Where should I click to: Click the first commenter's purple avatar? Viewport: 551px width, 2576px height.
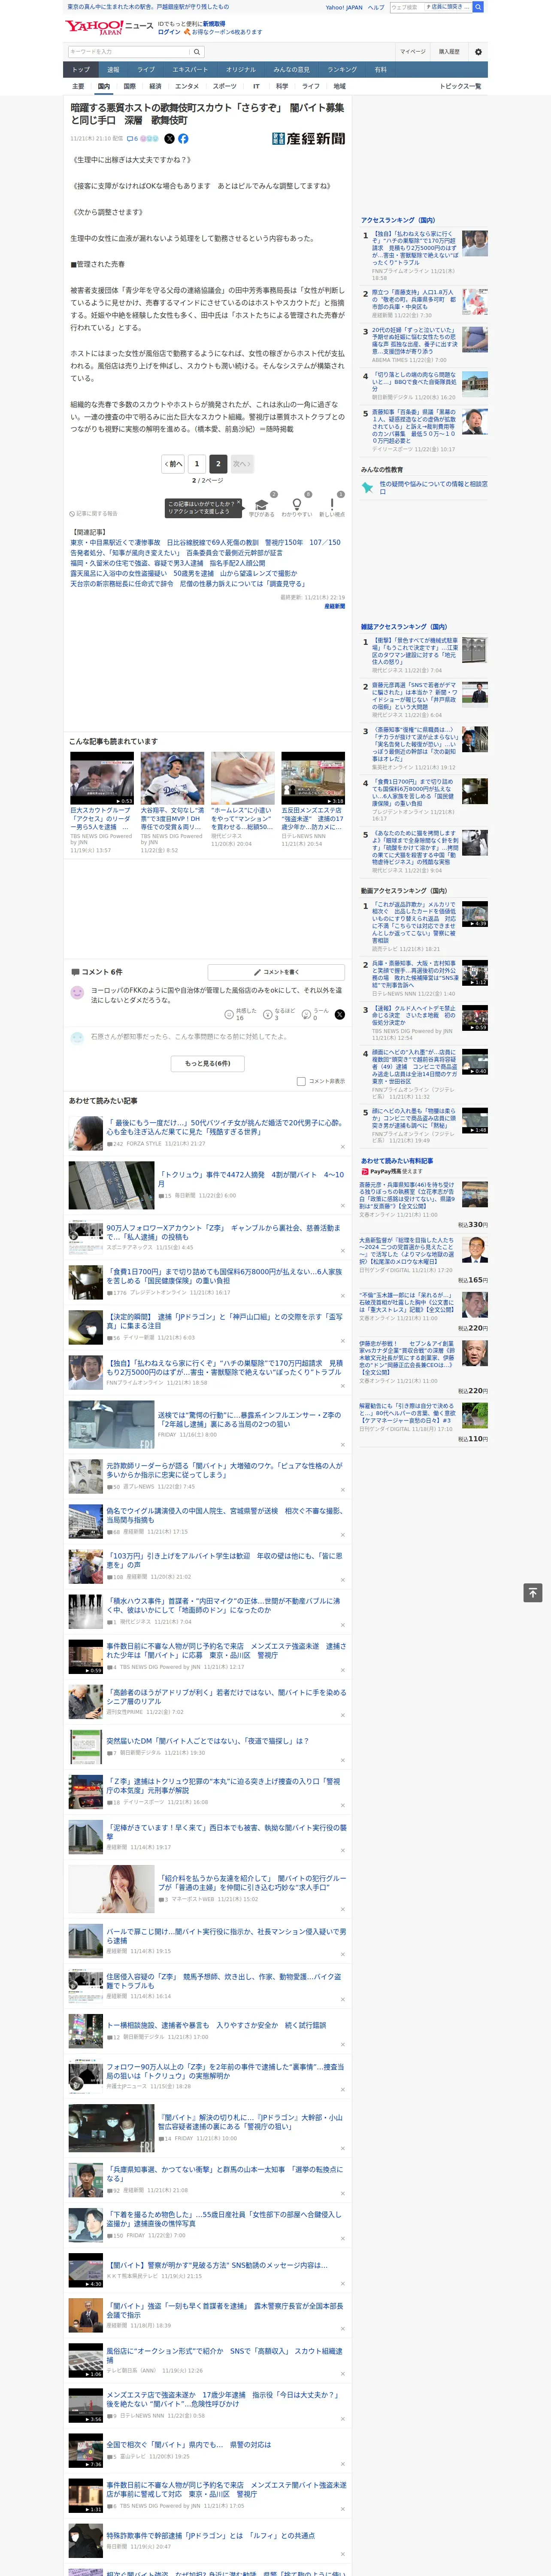point(77,993)
